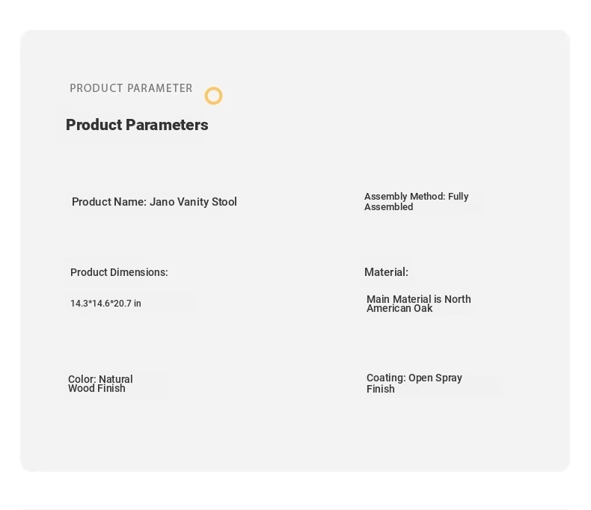Image resolution: width=591 pixels, height=510 pixels.
Task: Click the word Parameters in bold heading
Action: (x=167, y=125)
